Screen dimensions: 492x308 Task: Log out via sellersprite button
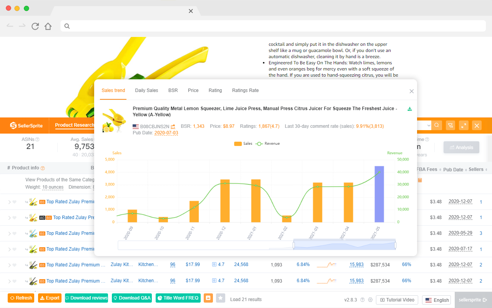[473, 300]
